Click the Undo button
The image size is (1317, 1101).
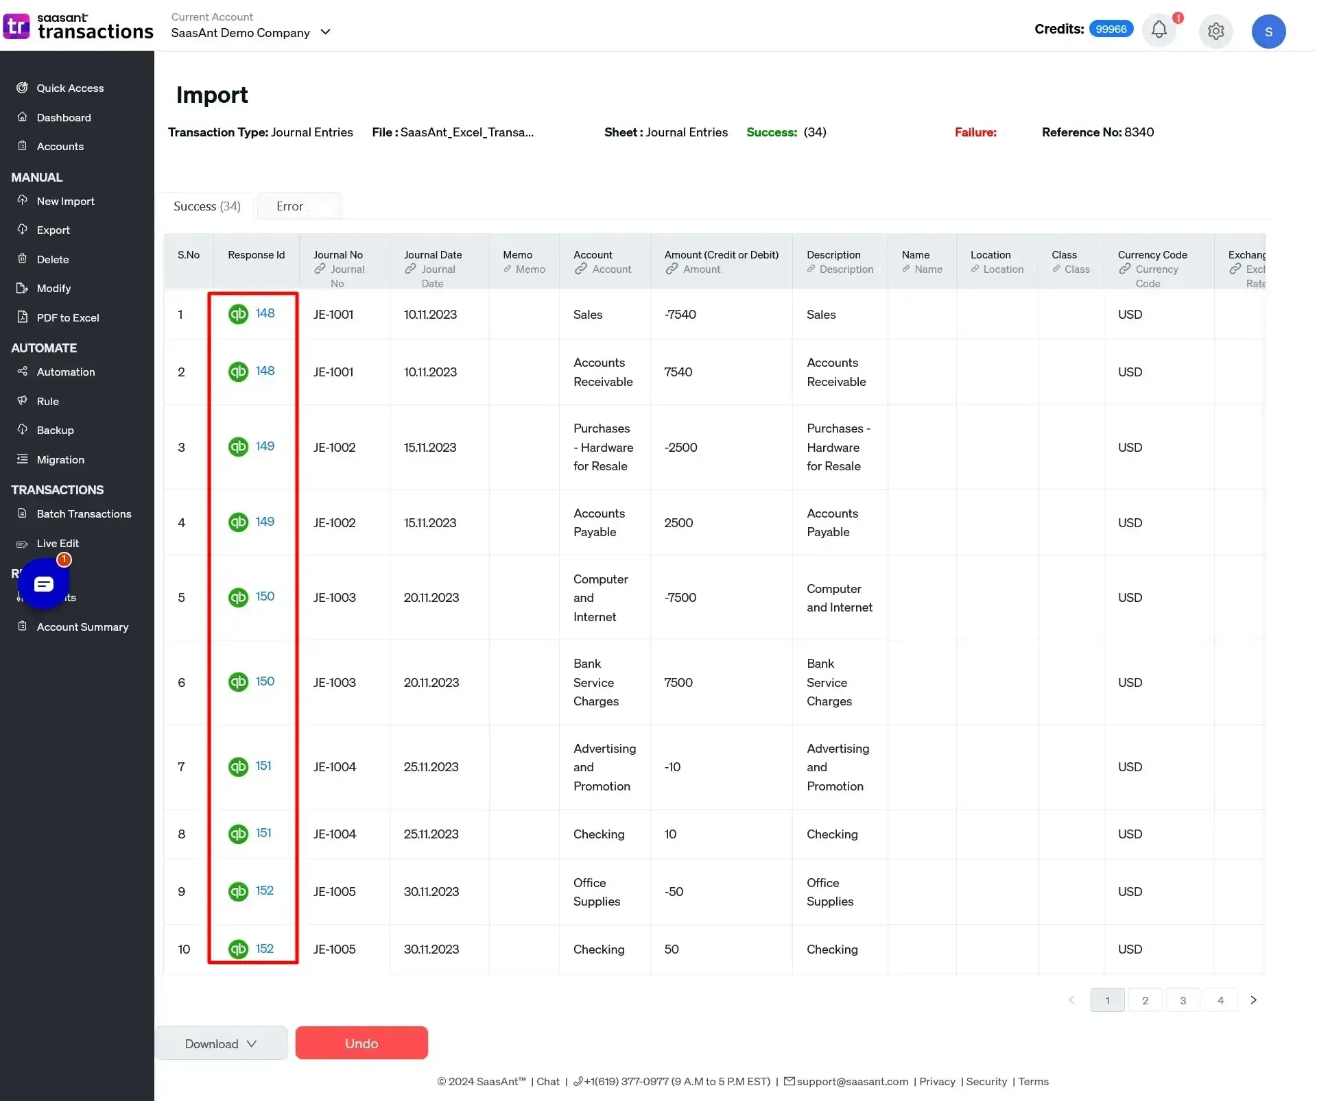(x=361, y=1042)
